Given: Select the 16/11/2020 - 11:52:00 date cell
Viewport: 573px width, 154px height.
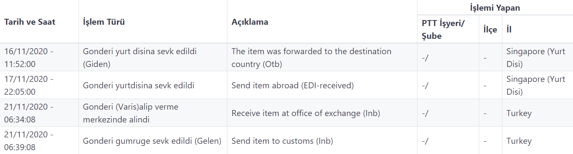Looking at the screenshot, I should [x=29, y=58].
